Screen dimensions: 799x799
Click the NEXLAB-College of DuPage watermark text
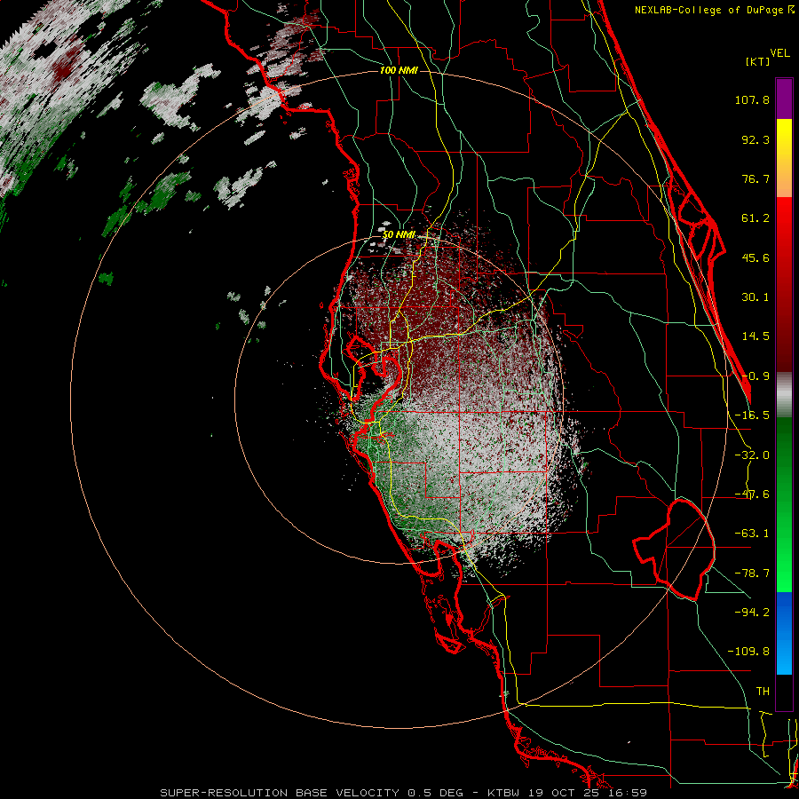[714, 10]
